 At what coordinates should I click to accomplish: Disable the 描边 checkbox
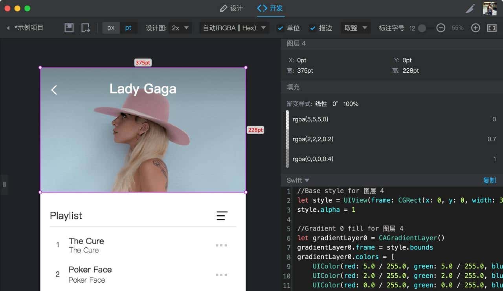tap(313, 28)
